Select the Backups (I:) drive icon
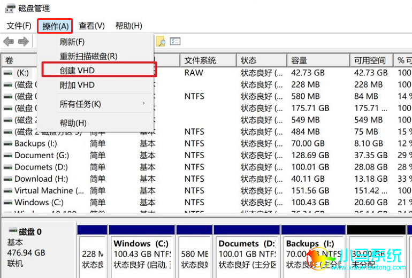412x278 pixels. click(x=8, y=144)
